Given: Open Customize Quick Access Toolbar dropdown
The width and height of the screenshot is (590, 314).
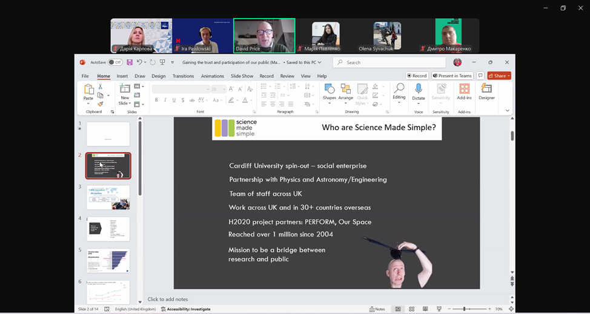Looking at the screenshot, I should [x=172, y=62].
